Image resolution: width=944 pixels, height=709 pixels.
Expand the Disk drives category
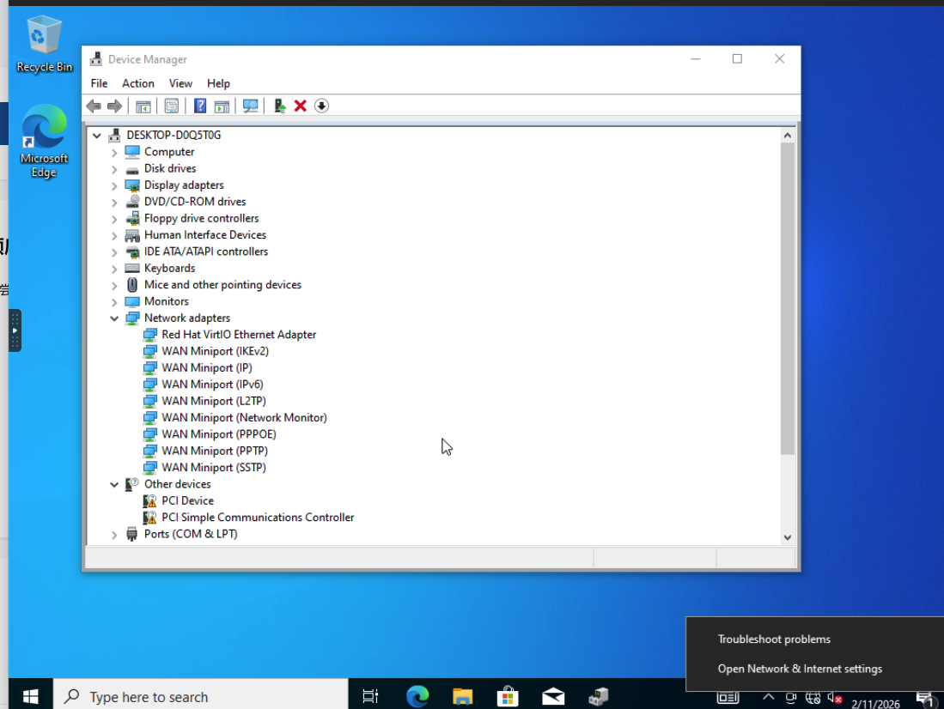(x=114, y=169)
